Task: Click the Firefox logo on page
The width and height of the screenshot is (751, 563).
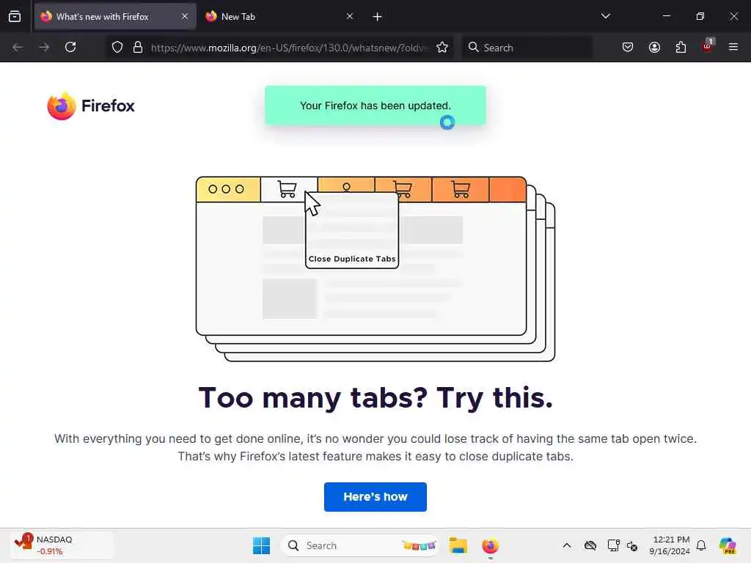Action: (x=91, y=106)
